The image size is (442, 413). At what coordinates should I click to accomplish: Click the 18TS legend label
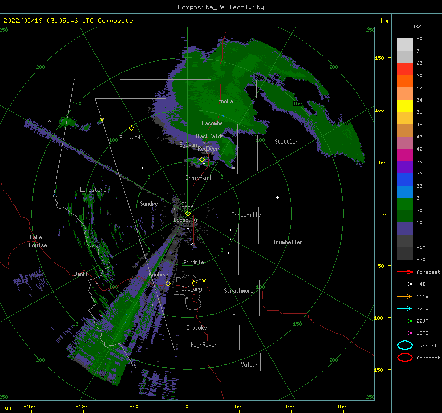[422, 333]
